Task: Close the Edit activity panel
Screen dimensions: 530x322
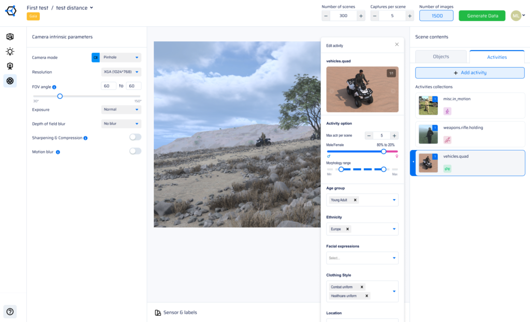Action: coord(397,44)
